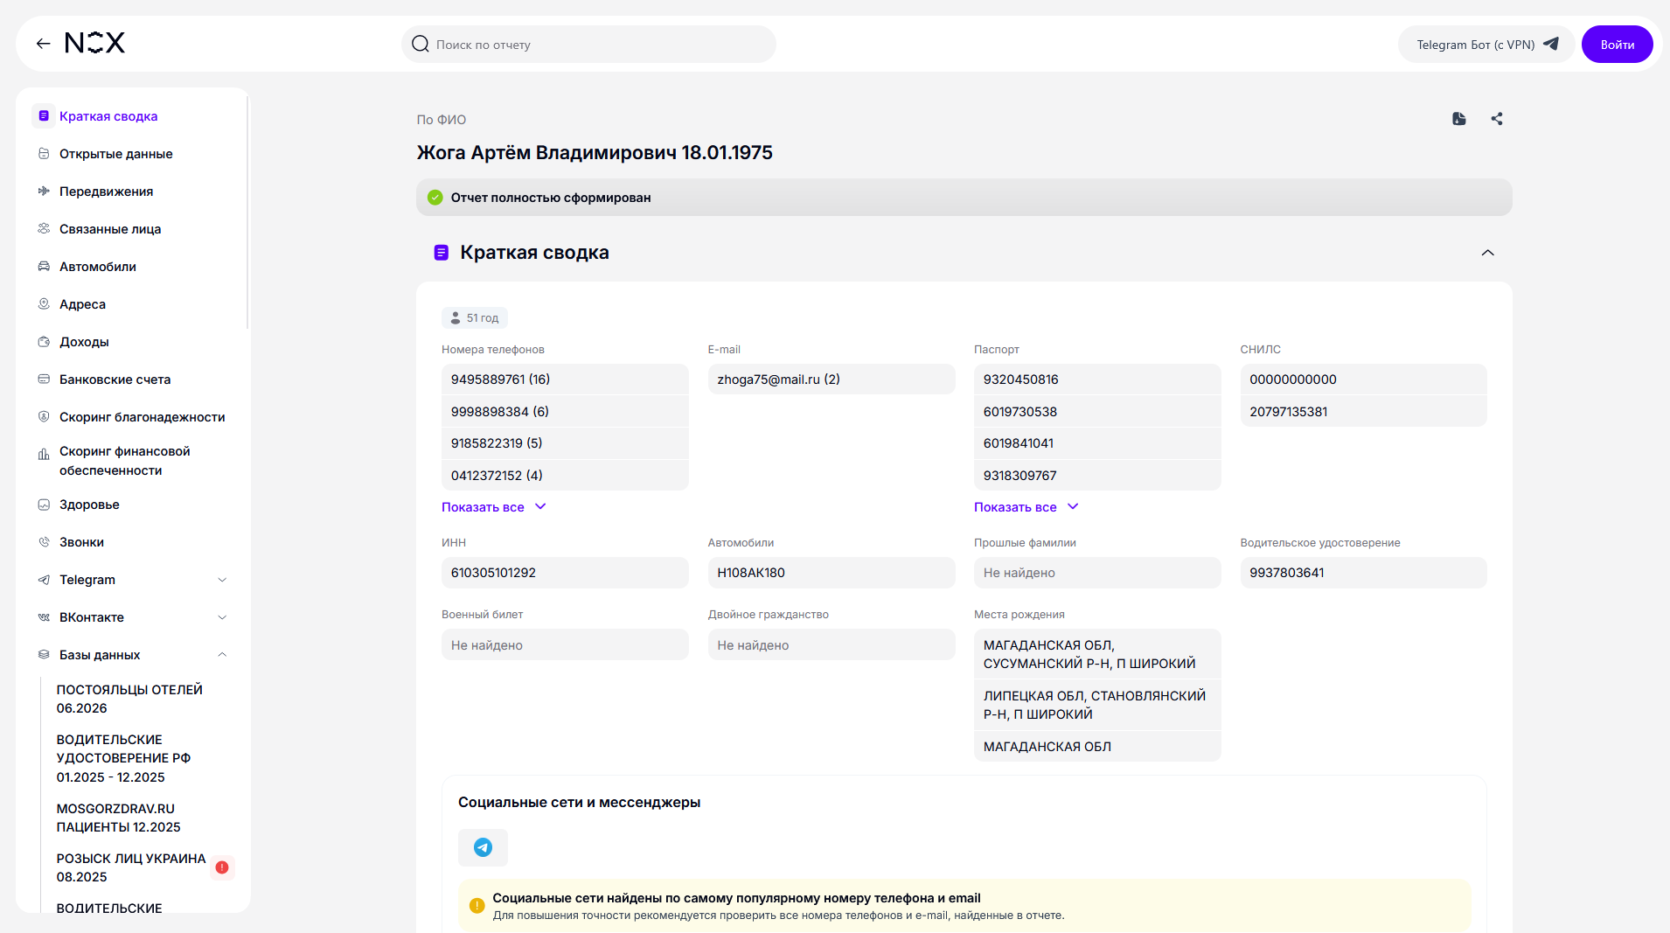Screen dimensions: 1670x933
Task: Click driver license 9937803641
Action: point(1363,573)
